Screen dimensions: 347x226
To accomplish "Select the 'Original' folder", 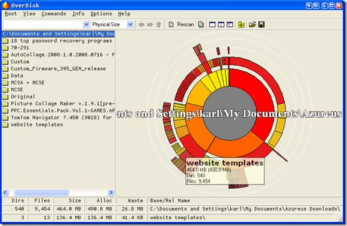I will point(58,97).
